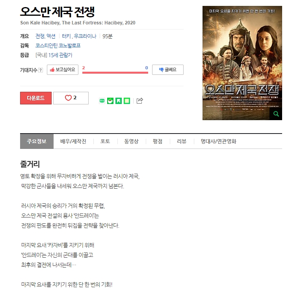
Task: Click the red 다운로드 button
Action: click(36, 98)
